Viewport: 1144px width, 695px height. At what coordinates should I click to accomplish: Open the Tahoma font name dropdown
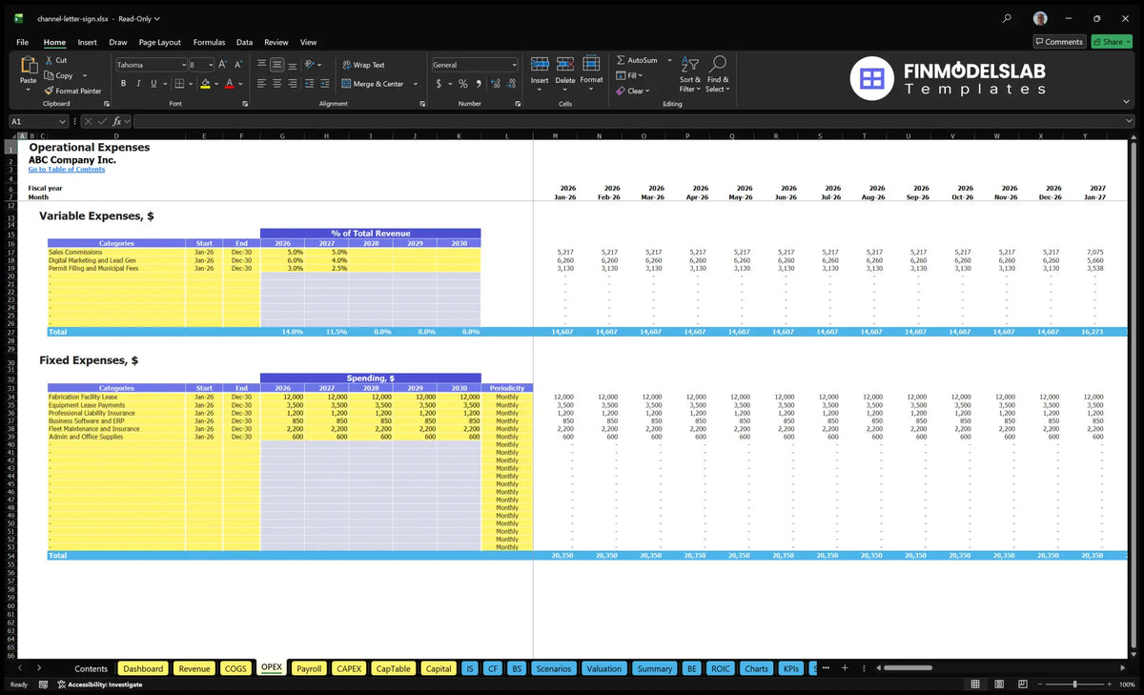tap(182, 65)
